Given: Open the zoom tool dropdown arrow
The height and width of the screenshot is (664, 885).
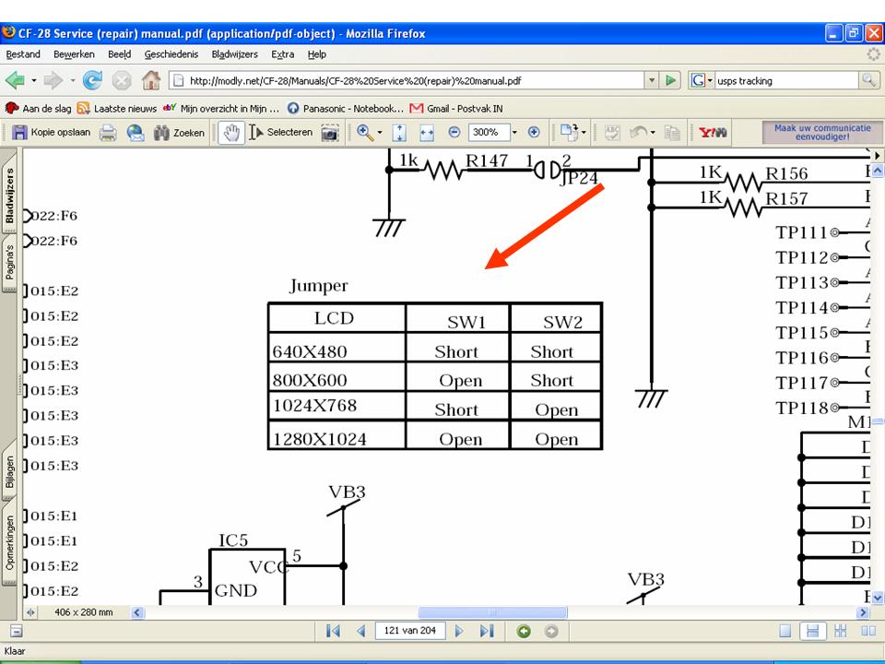Looking at the screenshot, I should tap(380, 133).
